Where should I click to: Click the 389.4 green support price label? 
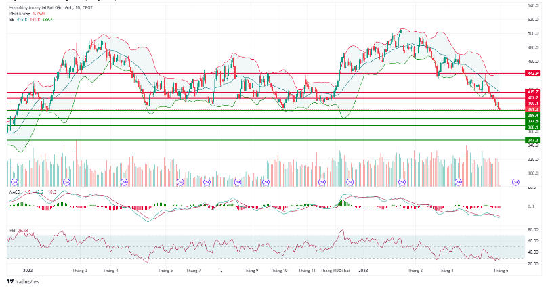(x=532, y=116)
